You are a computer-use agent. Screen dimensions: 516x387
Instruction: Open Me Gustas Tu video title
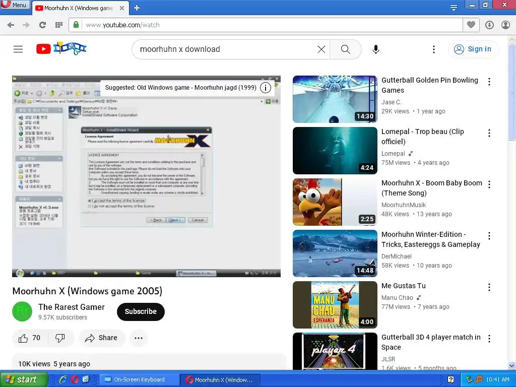[404, 286]
